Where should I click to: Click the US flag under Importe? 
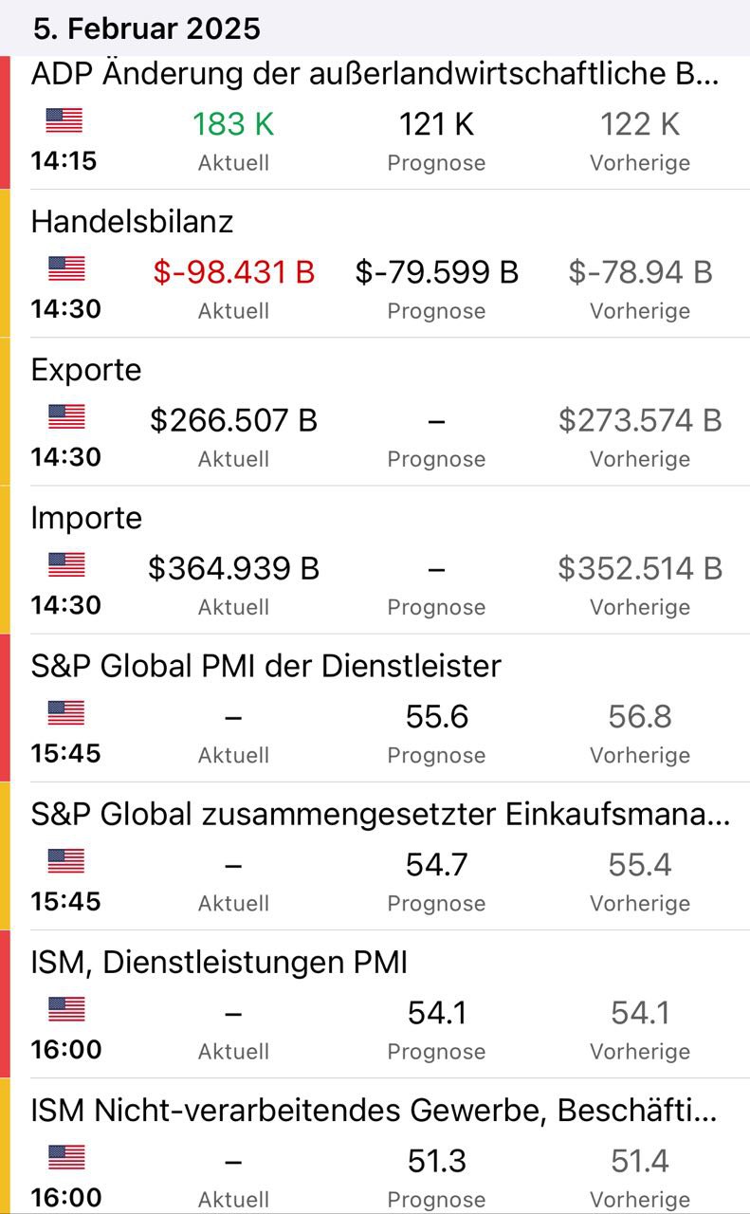point(65,565)
